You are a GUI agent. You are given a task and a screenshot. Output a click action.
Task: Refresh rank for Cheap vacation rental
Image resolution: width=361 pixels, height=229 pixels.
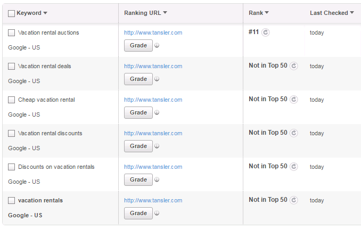click(x=294, y=100)
